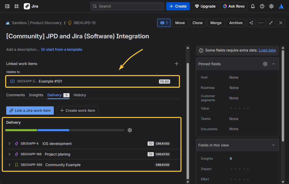Click the Delivery progress bar

click(65, 130)
